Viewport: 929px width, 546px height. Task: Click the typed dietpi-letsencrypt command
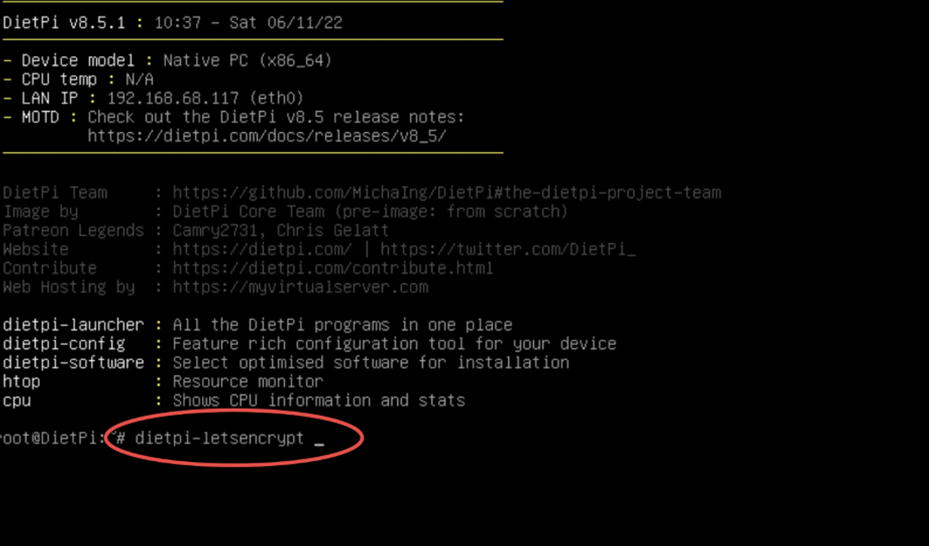[219, 438]
